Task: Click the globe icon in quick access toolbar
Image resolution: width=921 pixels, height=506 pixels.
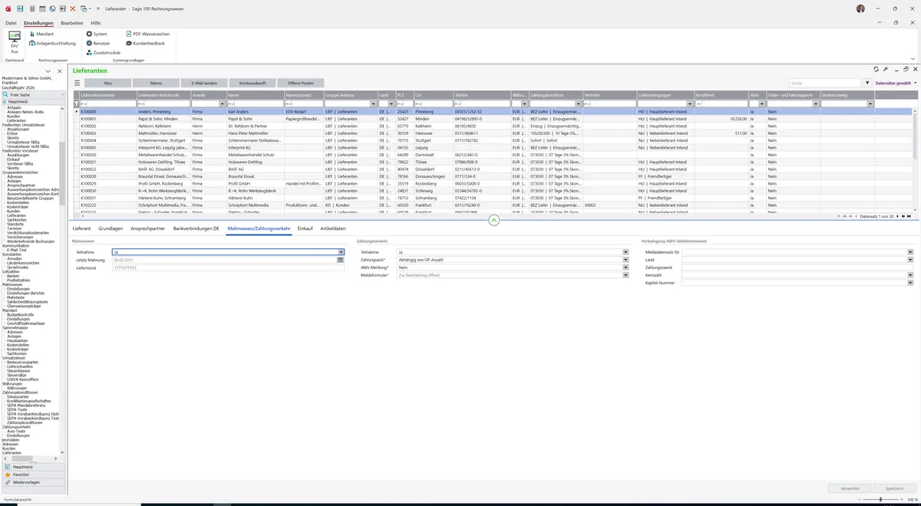Action: [x=51, y=8]
